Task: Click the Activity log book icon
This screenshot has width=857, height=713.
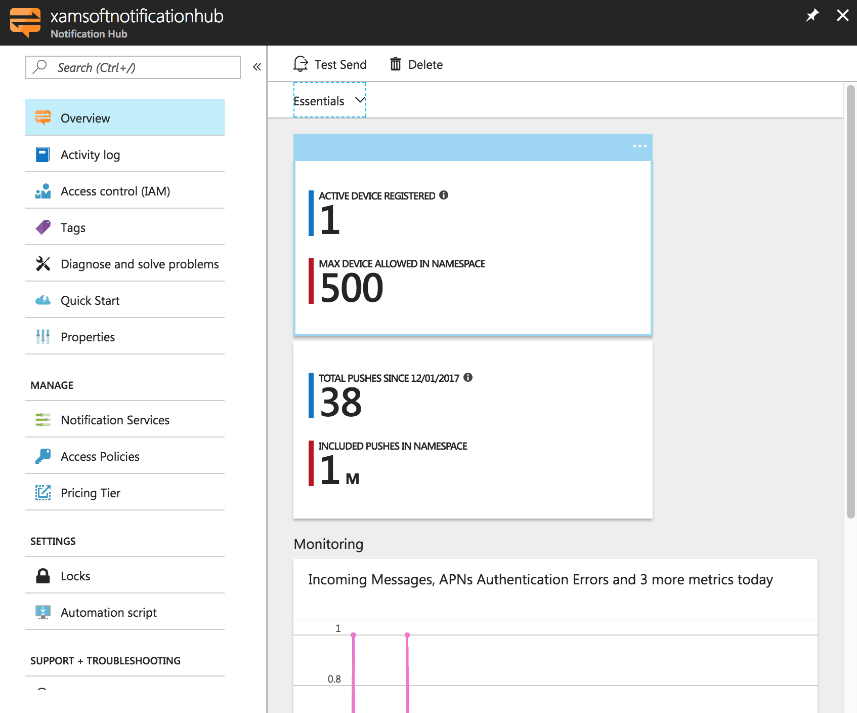Action: (43, 154)
